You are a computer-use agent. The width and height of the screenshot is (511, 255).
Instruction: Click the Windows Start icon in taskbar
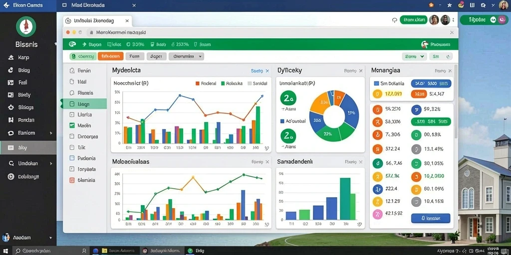(5, 251)
